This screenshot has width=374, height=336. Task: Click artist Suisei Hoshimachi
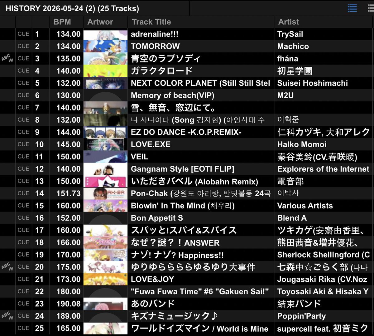point(313,83)
